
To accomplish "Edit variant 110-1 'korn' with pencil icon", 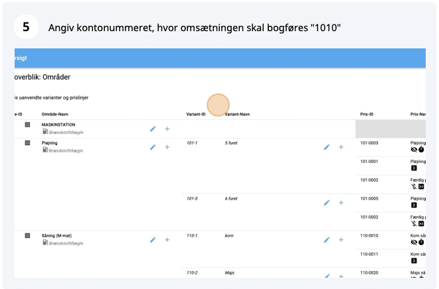I will 327,240.
